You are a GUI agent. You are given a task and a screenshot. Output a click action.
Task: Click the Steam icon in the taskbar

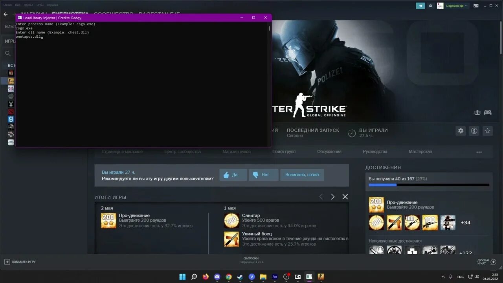pyautogui.click(x=240, y=277)
